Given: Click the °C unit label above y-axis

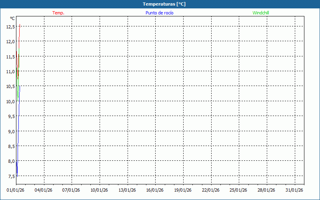Looking at the screenshot, I should point(12,18).
